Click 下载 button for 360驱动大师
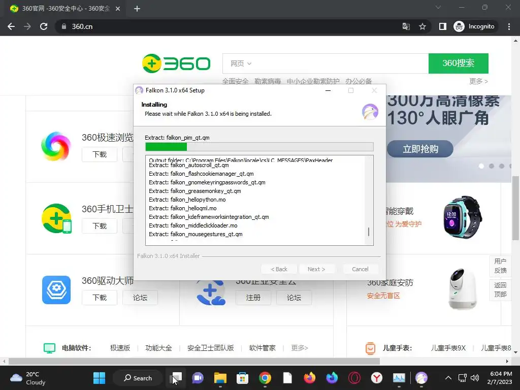Image resolution: width=520 pixels, height=390 pixels. [100, 298]
